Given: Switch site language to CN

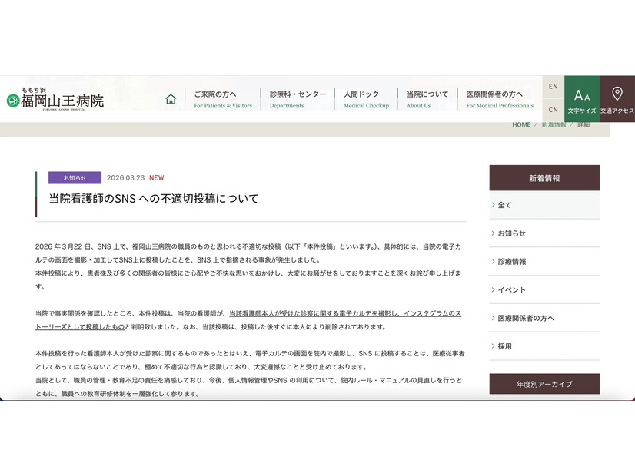Looking at the screenshot, I should point(553,109).
